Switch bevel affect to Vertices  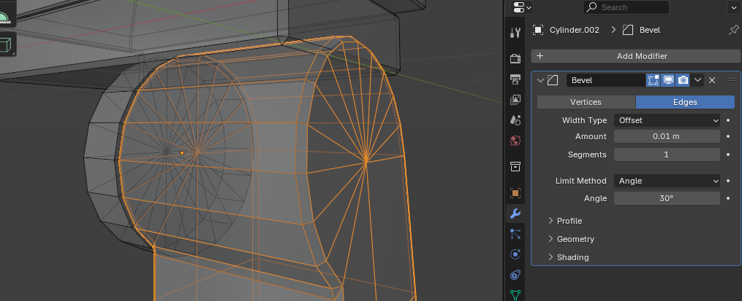(586, 102)
